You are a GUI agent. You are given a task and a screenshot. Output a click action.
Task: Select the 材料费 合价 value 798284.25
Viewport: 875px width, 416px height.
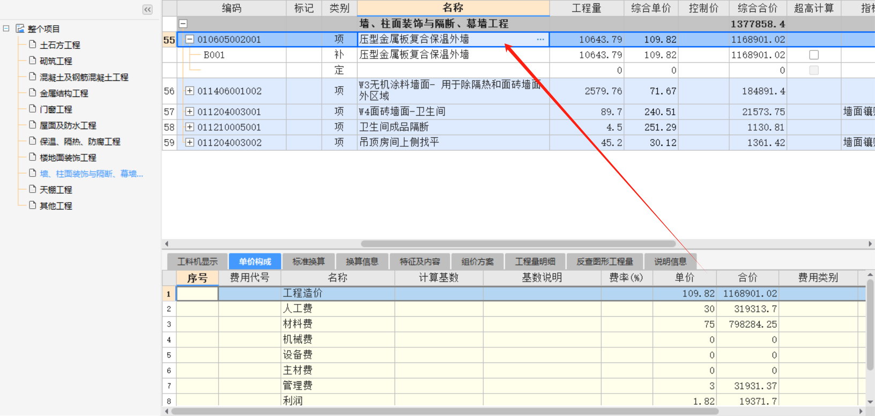click(747, 324)
